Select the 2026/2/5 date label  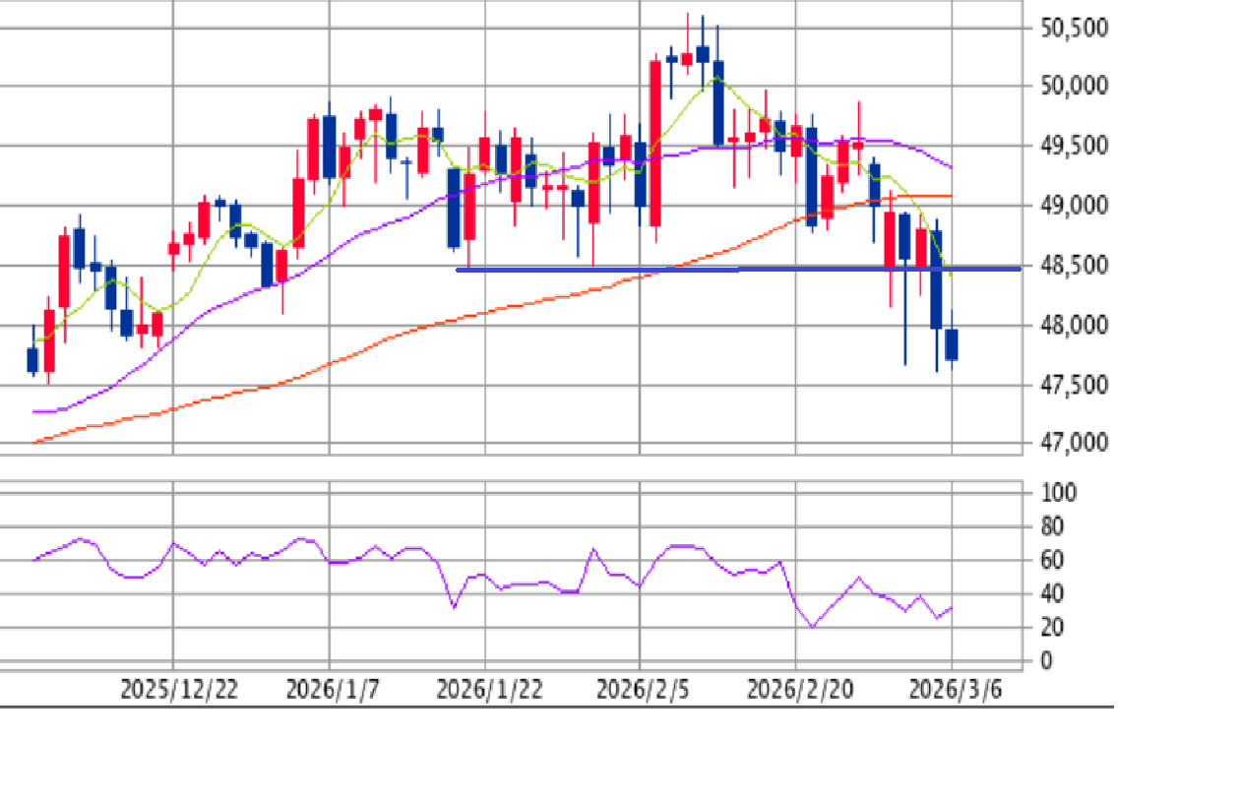coord(642,690)
